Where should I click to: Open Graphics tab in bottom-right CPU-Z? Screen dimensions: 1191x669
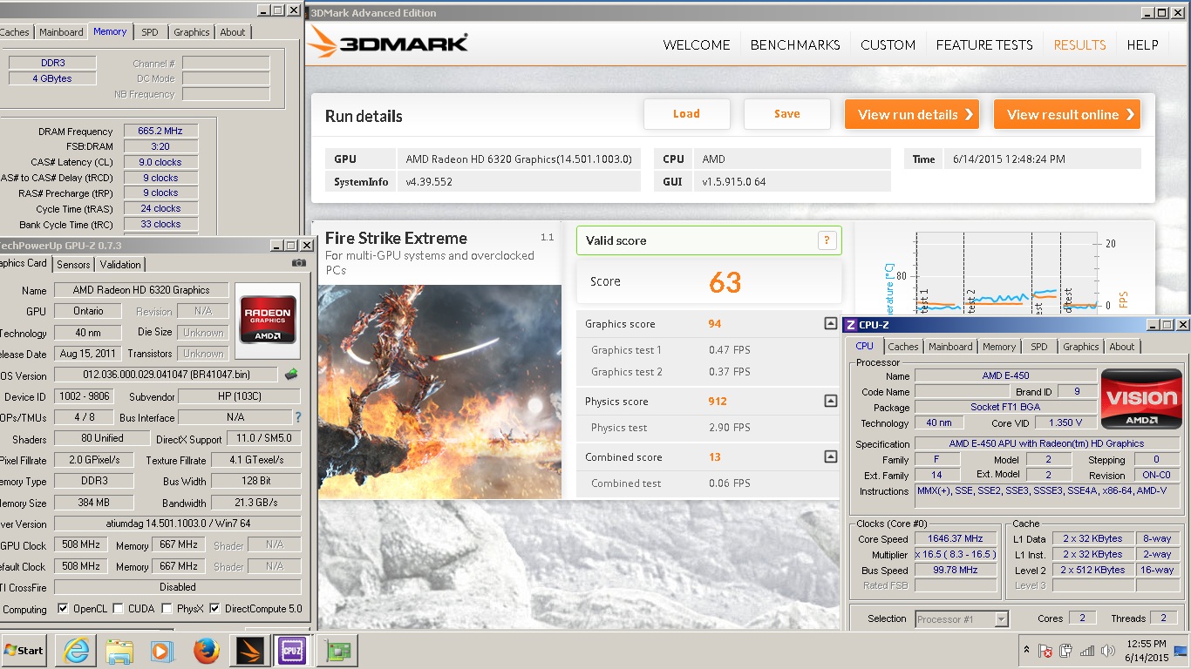[x=1081, y=347]
